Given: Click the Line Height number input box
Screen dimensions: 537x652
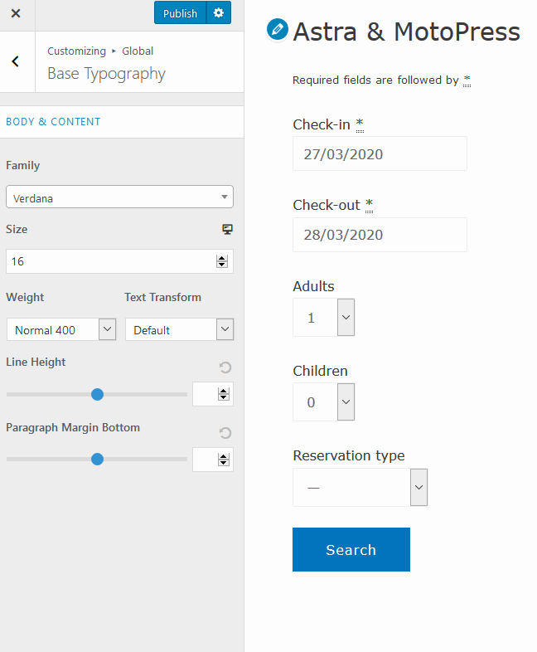Looking at the screenshot, I should click(x=213, y=394).
